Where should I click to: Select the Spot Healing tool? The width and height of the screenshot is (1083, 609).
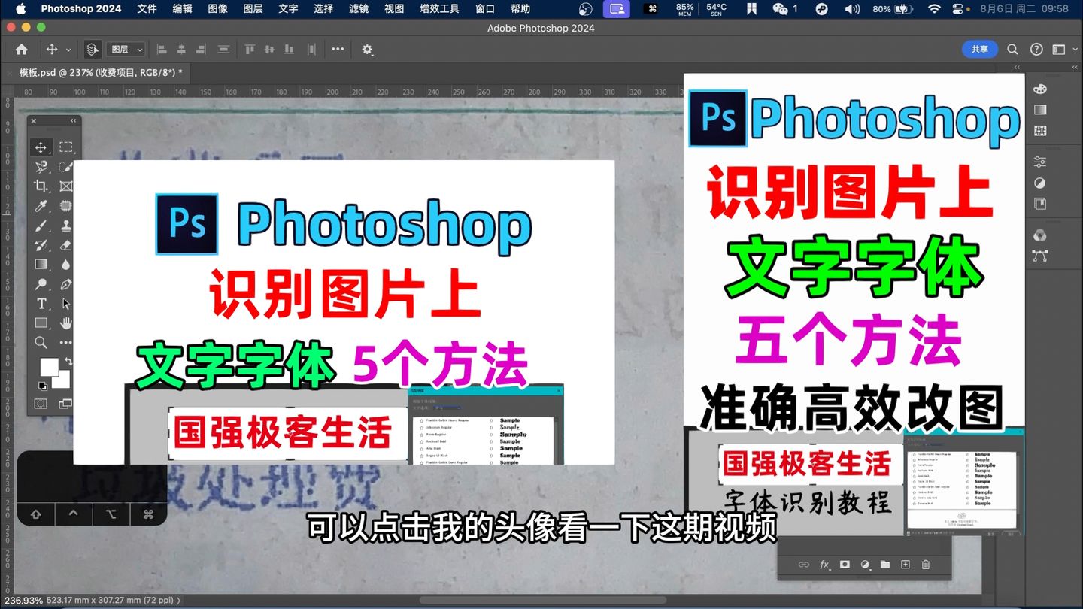(66, 206)
